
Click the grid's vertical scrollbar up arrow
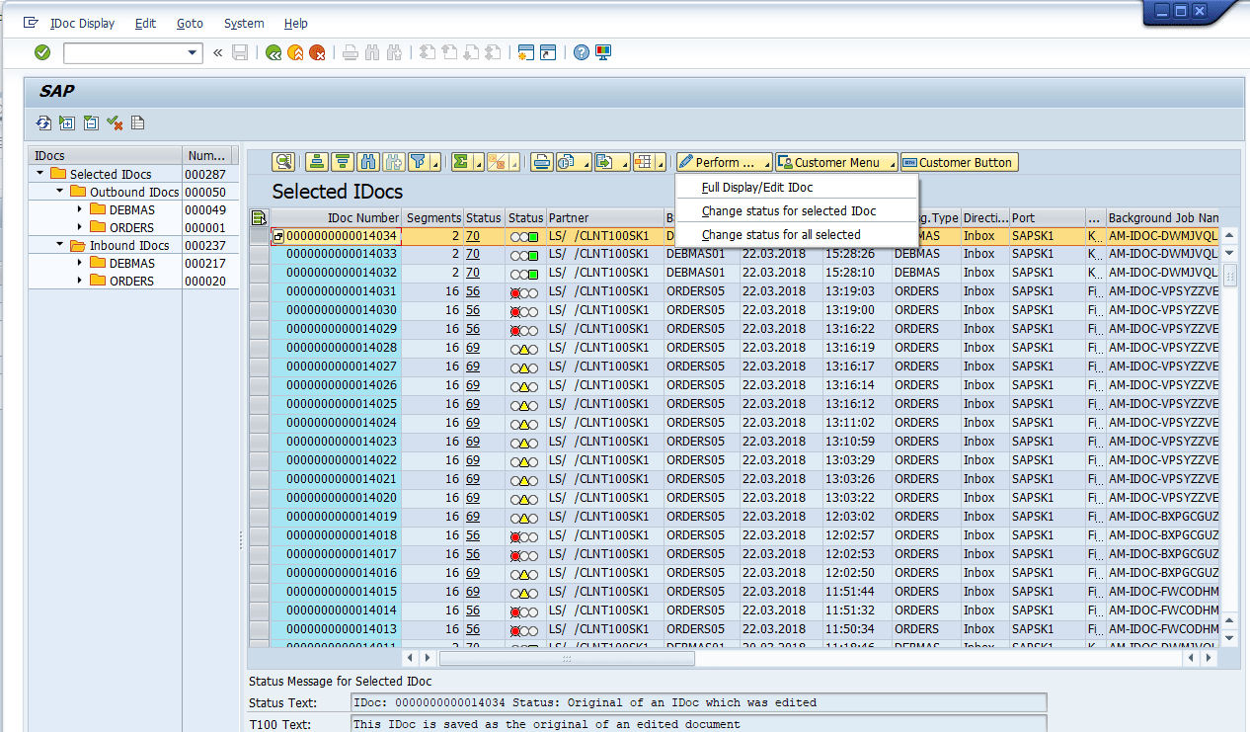(x=1229, y=235)
